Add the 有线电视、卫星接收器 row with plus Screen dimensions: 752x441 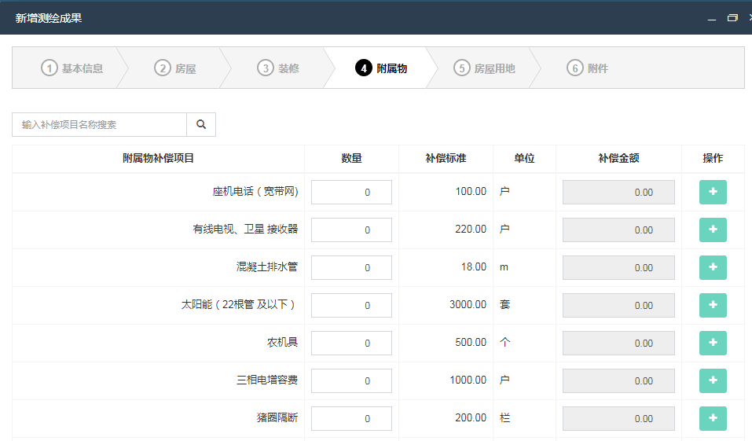pyautogui.click(x=713, y=230)
